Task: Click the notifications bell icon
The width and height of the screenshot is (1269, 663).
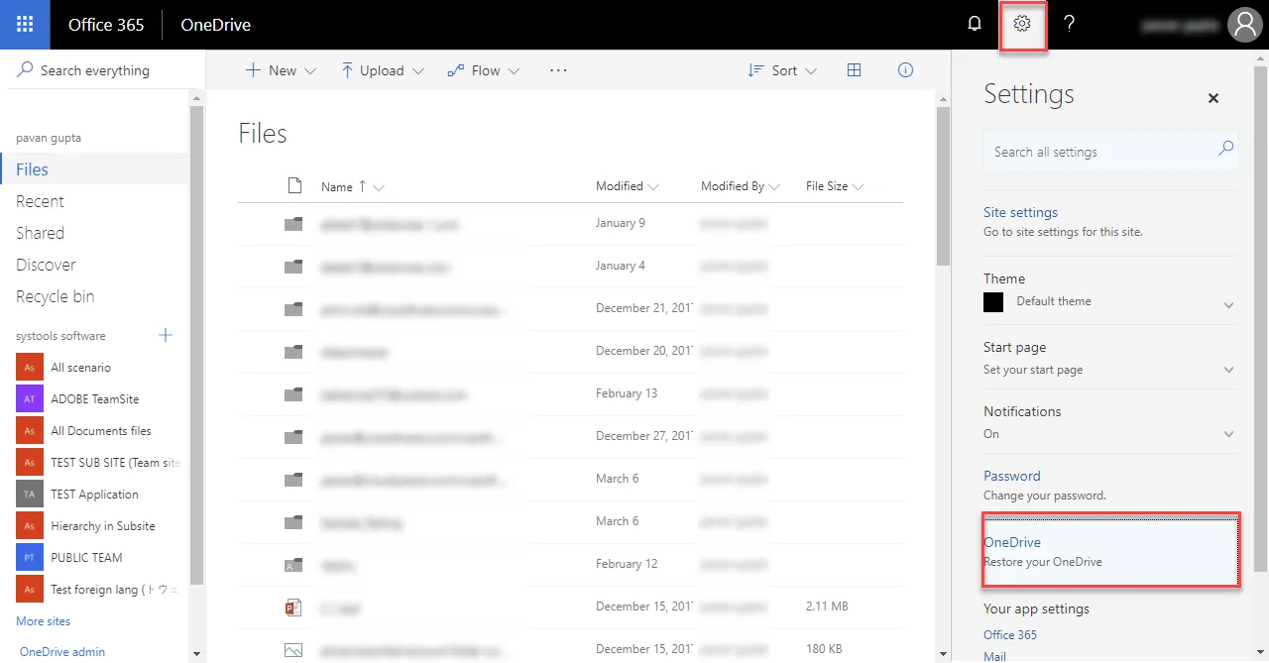Action: [975, 25]
